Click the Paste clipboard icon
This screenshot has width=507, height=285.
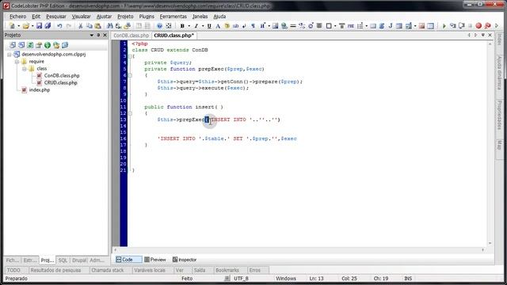click(x=97, y=26)
